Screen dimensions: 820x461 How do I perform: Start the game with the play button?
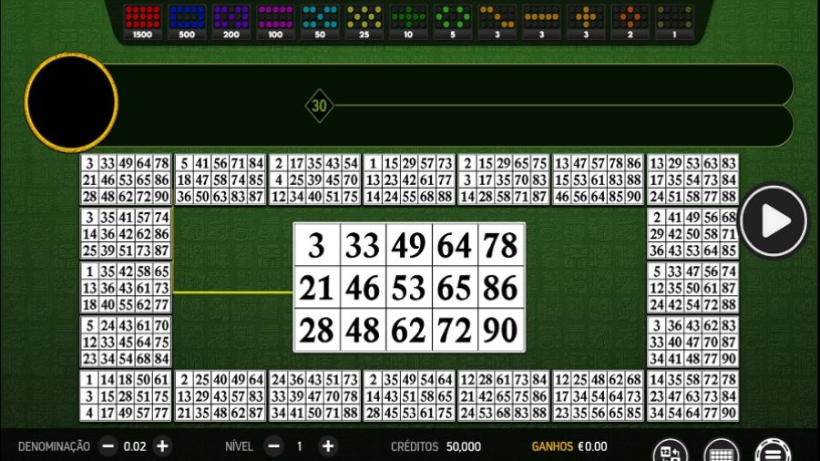(774, 220)
